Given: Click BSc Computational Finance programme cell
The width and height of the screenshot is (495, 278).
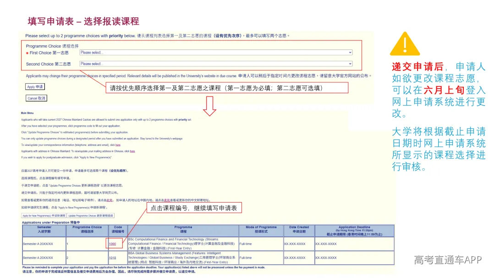Looking at the screenshot, I should [183, 244].
